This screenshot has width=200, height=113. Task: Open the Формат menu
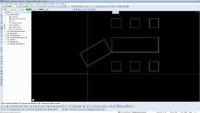pyautogui.click(x=22, y=4)
